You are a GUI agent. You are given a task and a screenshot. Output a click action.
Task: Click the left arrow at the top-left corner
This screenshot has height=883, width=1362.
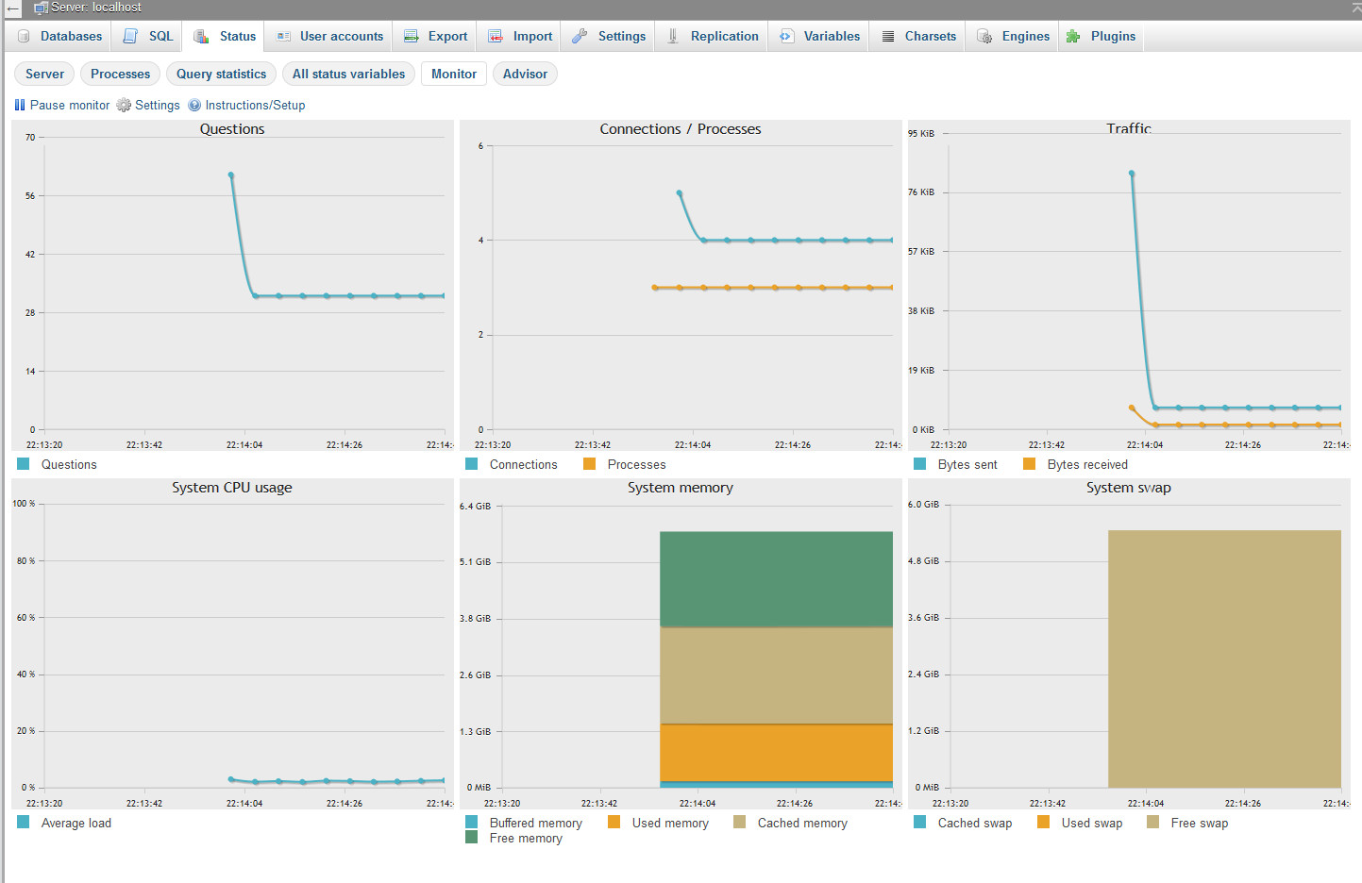pos(12,8)
